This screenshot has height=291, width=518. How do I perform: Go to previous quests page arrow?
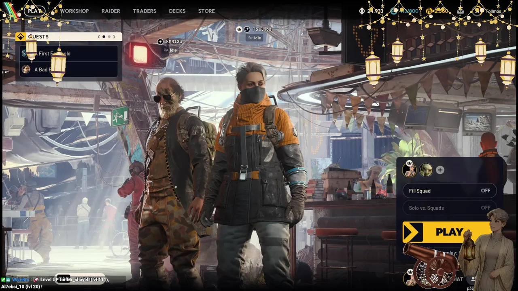click(99, 36)
